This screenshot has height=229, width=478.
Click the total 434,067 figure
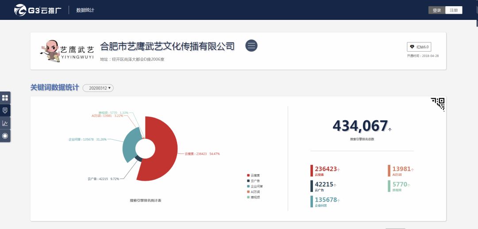[360, 126]
